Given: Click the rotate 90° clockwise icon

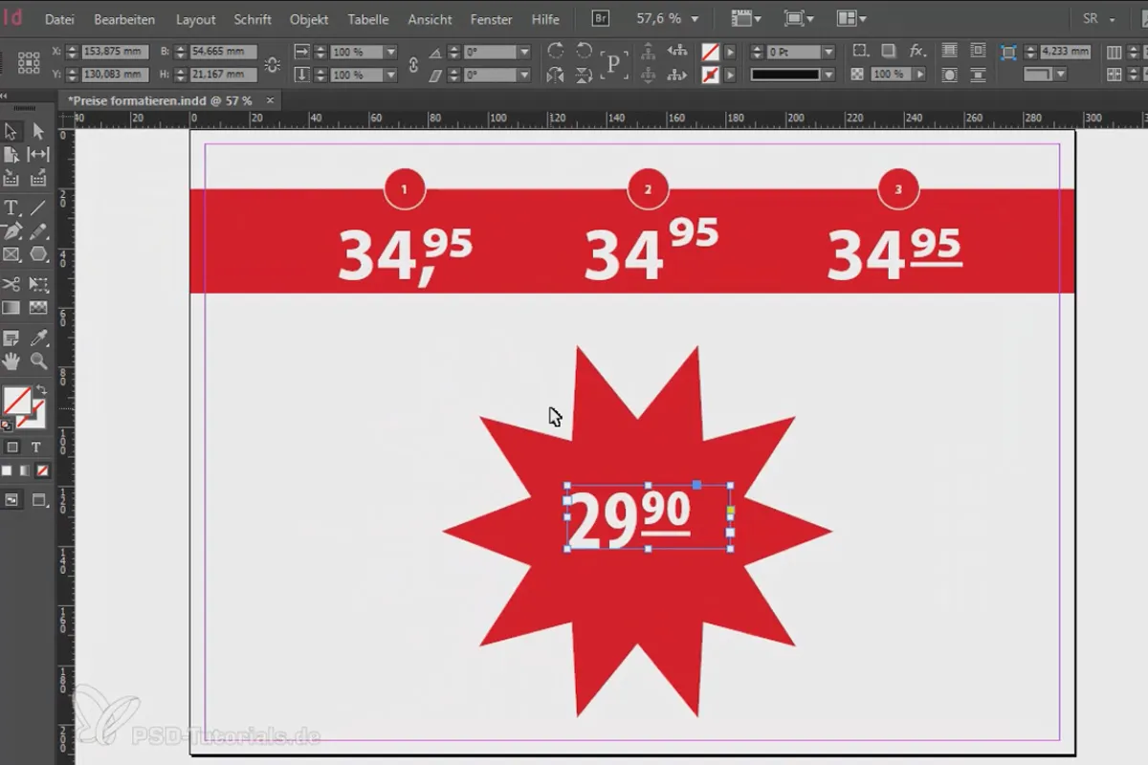Looking at the screenshot, I should (556, 52).
